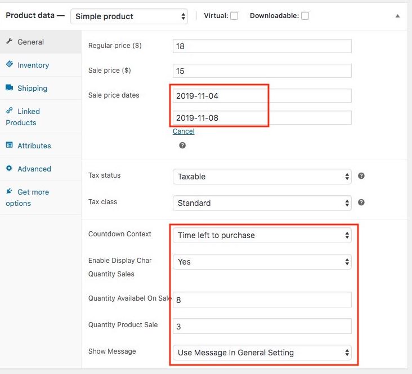
Task: Click the Advanced gear icon
Action: pos(9,168)
